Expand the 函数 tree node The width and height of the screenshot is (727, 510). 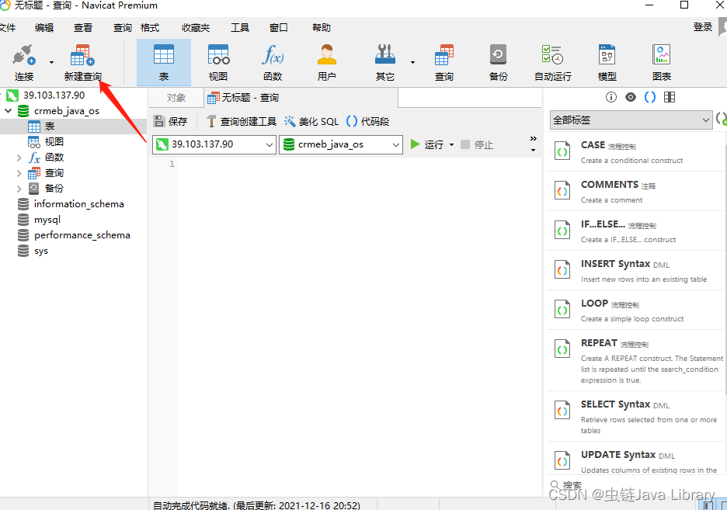tap(19, 158)
